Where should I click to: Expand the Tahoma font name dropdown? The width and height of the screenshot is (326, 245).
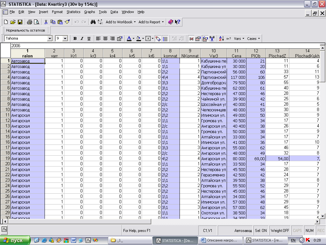[50, 39]
